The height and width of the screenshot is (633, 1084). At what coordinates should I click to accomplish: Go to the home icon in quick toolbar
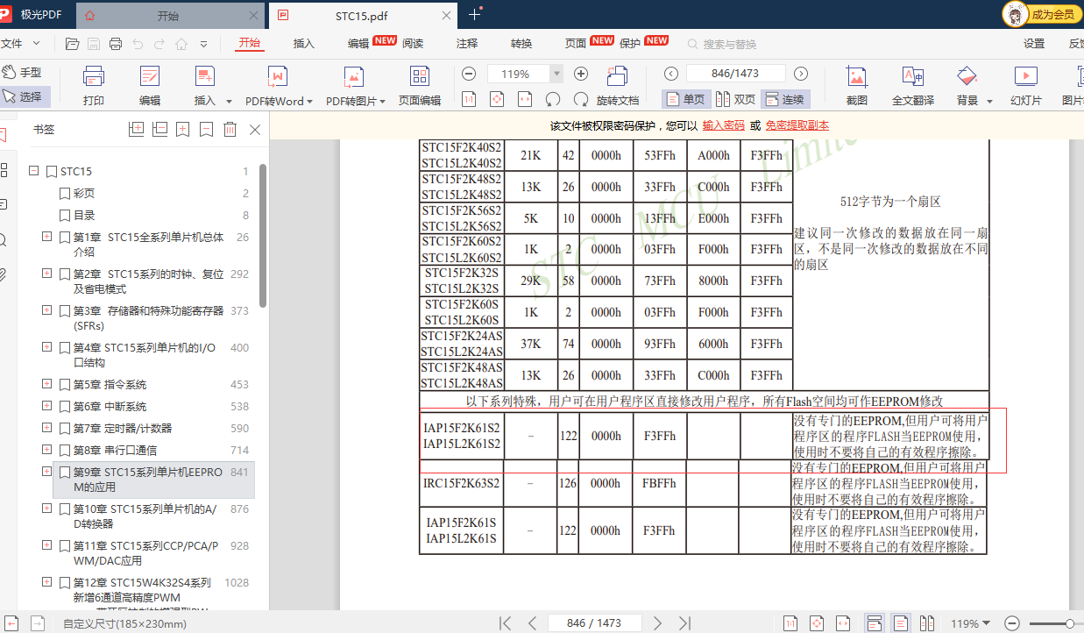(181, 44)
